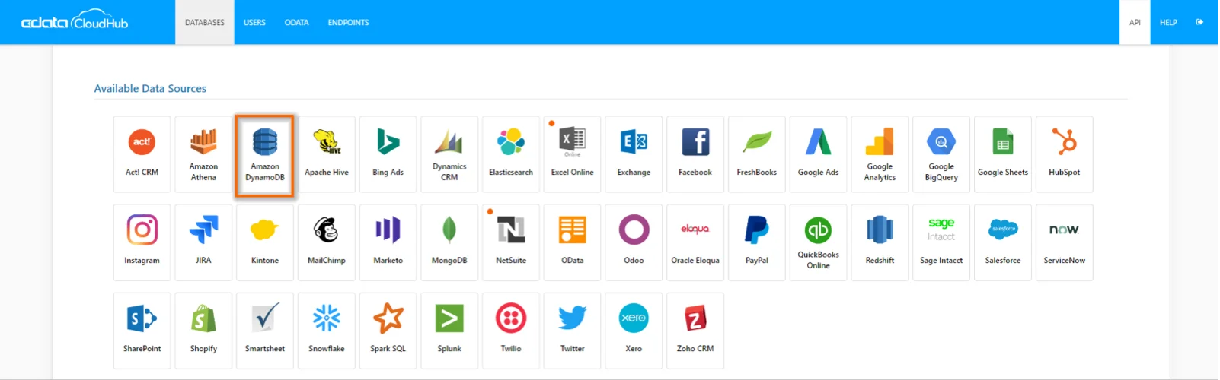This screenshot has width=1220, height=380.
Task: Choose the Google Ads data source
Action: click(819, 154)
